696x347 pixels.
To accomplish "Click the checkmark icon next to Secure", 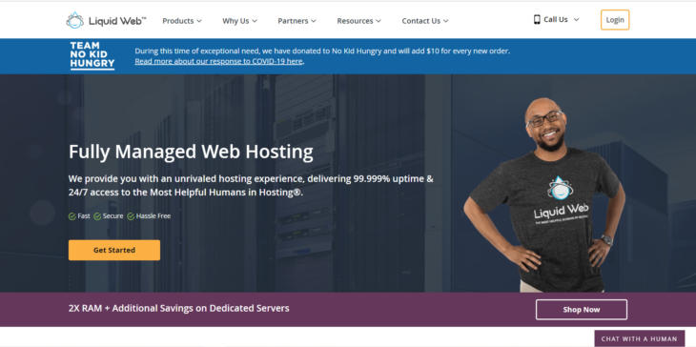I will tap(97, 216).
